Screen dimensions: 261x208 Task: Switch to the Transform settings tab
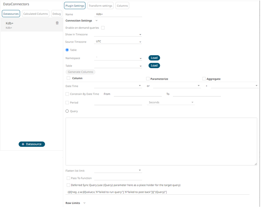pos(100,6)
